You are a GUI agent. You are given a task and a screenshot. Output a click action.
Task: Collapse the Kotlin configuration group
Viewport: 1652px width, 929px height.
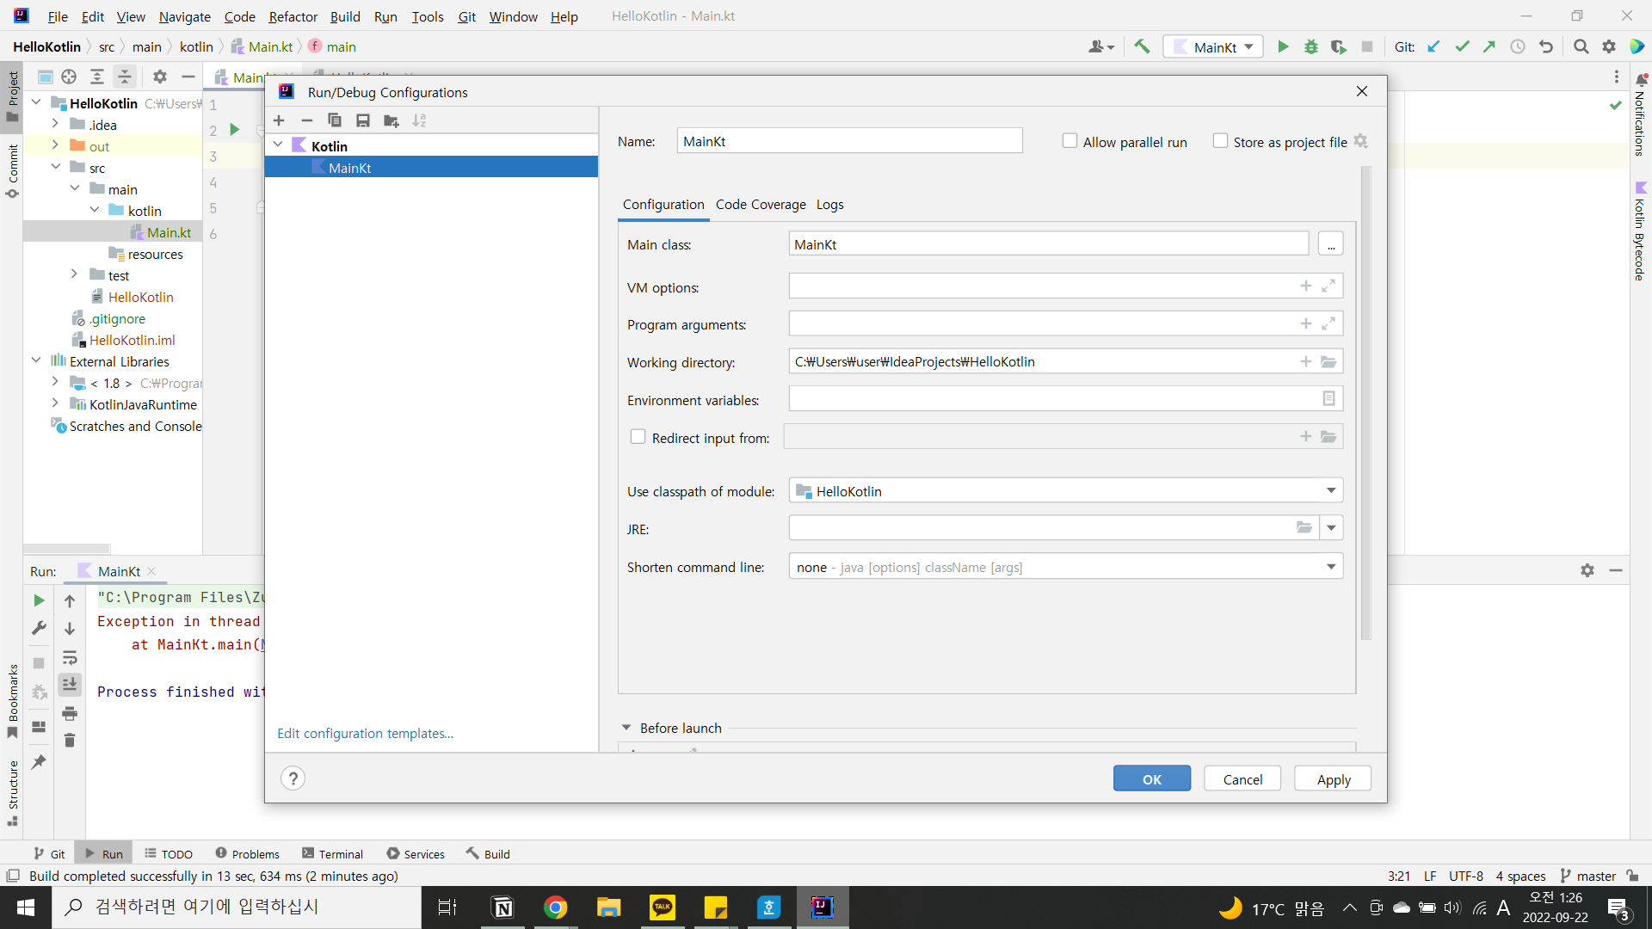pyautogui.click(x=278, y=145)
